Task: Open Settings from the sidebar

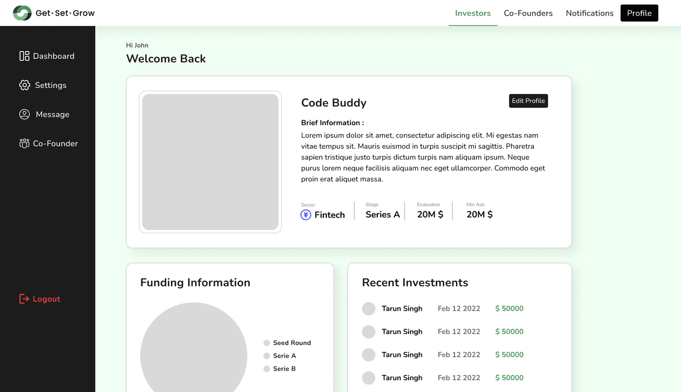Action: coord(51,85)
